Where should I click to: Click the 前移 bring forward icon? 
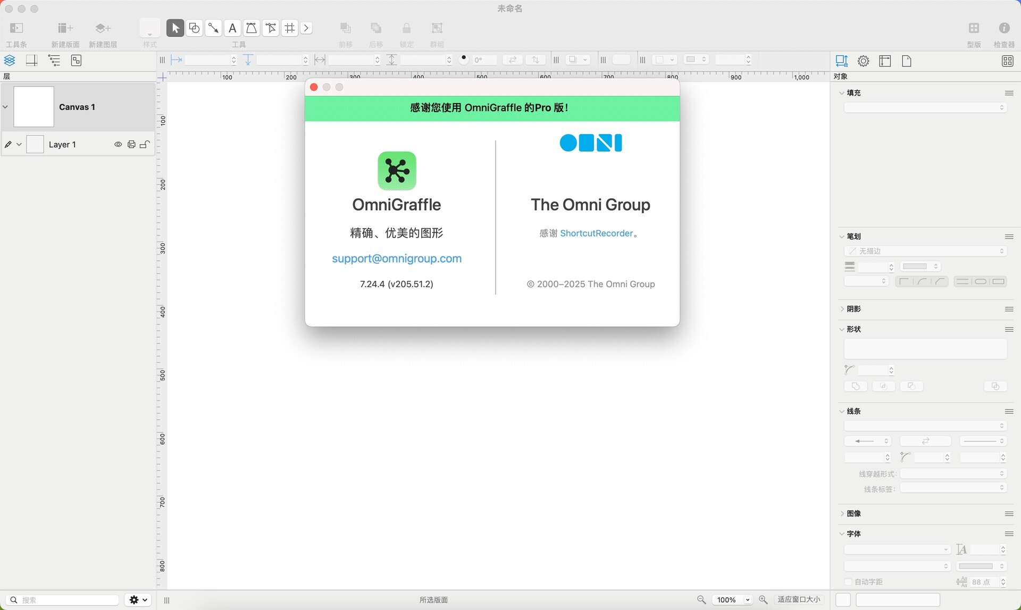click(346, 28)
